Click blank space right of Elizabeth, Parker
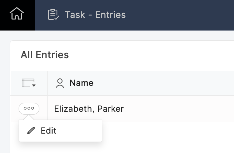 [179, 109]
